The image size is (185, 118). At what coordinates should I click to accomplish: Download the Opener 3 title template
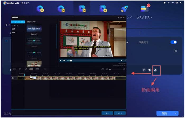(x=34, y=53)
